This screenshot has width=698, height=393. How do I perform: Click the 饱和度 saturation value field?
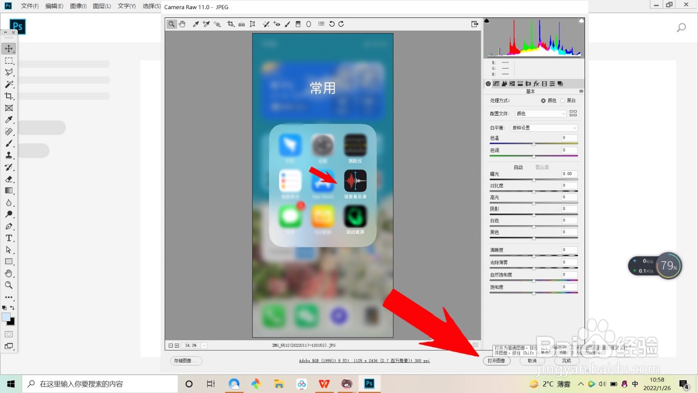(569, 287)
